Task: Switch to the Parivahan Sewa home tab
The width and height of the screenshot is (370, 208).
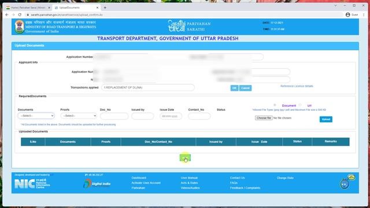Action: coord(28,8)
